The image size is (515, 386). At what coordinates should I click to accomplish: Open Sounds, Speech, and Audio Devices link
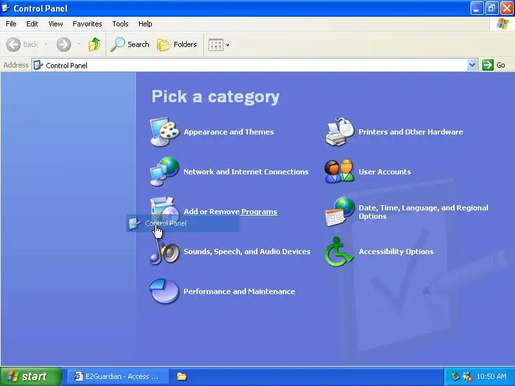click(x=247, y=252)
